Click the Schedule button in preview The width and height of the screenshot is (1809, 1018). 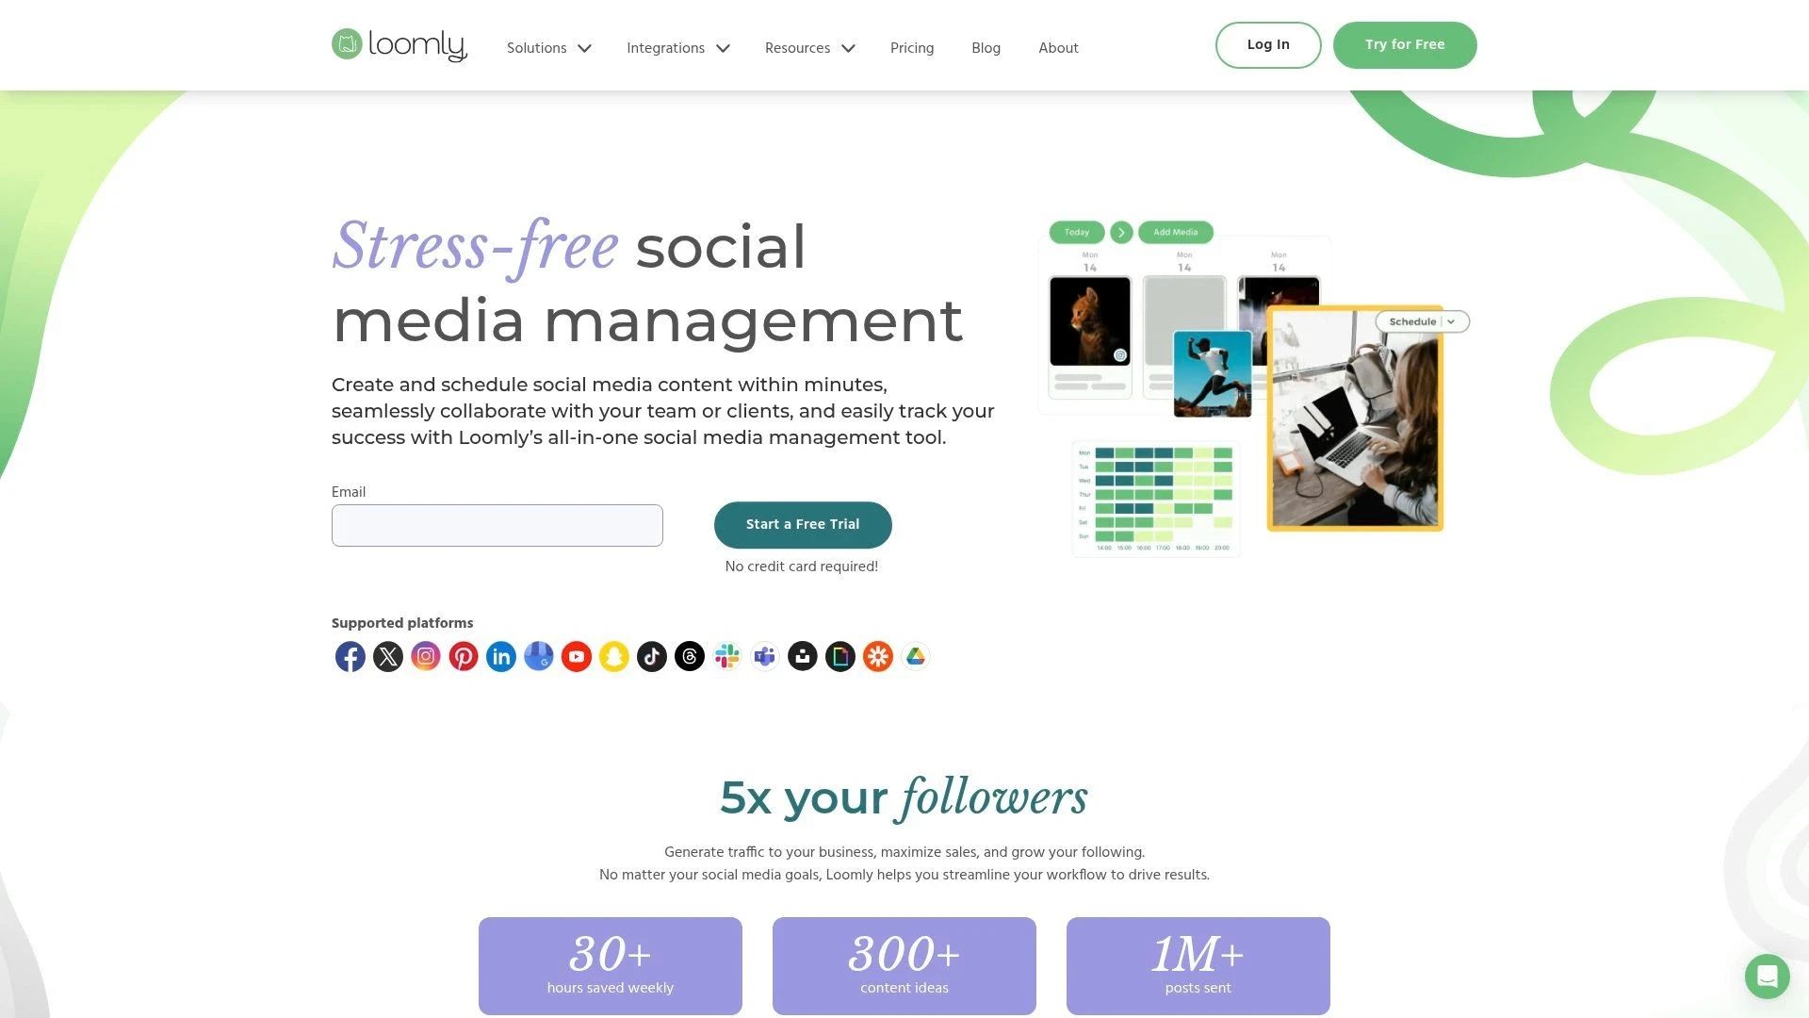click(x=1419, y=320)
